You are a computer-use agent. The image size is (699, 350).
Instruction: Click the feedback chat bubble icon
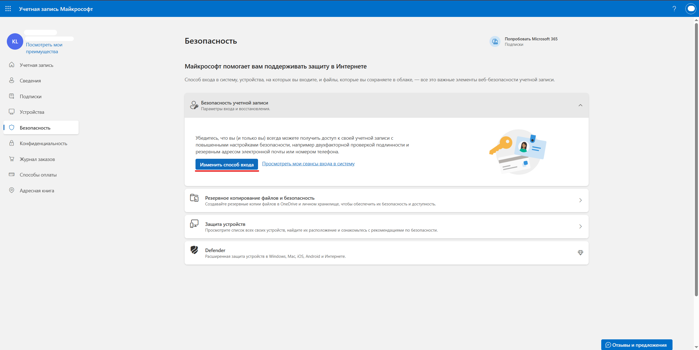(x=608, y=345)
